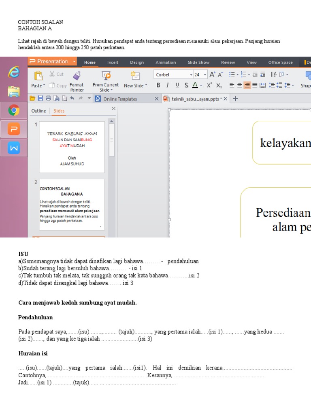Click the superscript X² icon
Screen dimensions: 311x415
pyautogui.click(x=209, y=85)
